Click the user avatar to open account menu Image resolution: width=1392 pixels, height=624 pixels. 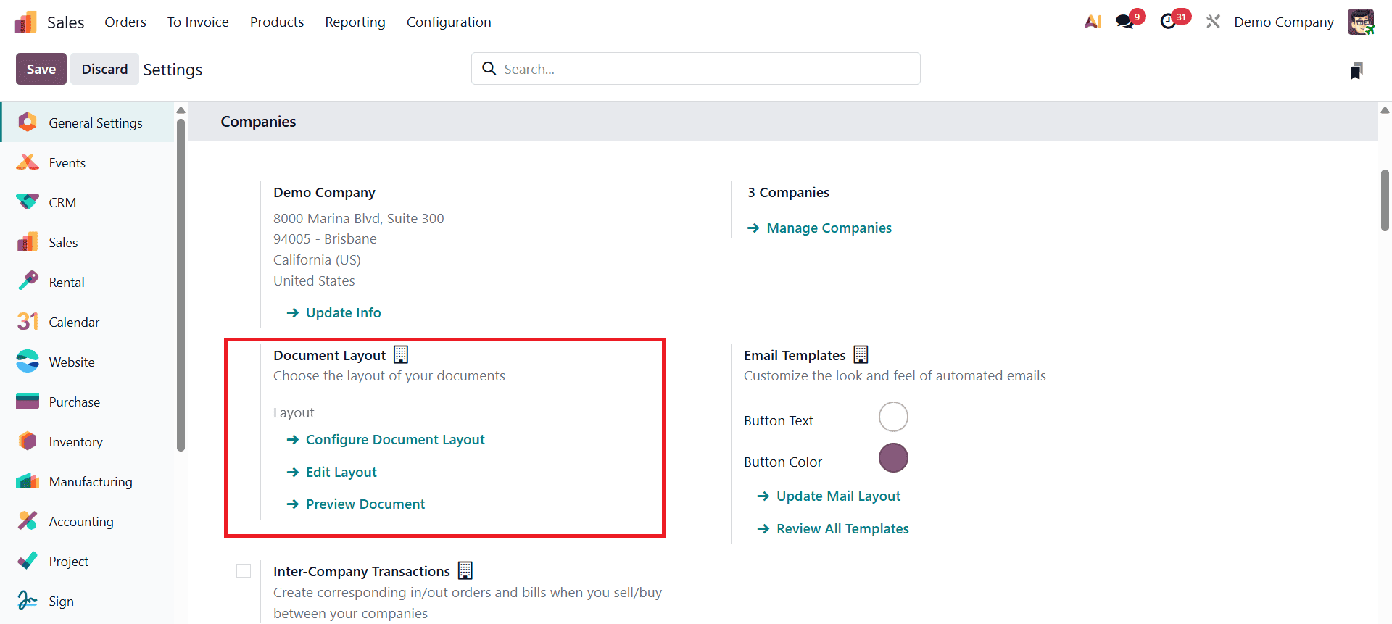(x=1361, y=21)
